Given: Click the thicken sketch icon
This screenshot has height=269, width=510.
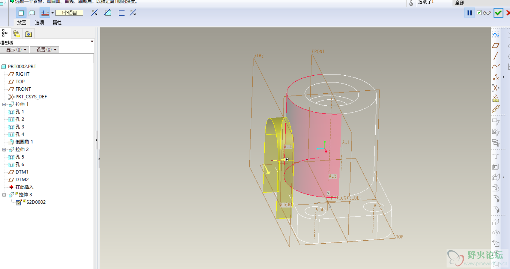Looking at the screenshot, I should (x=121, y=13).
